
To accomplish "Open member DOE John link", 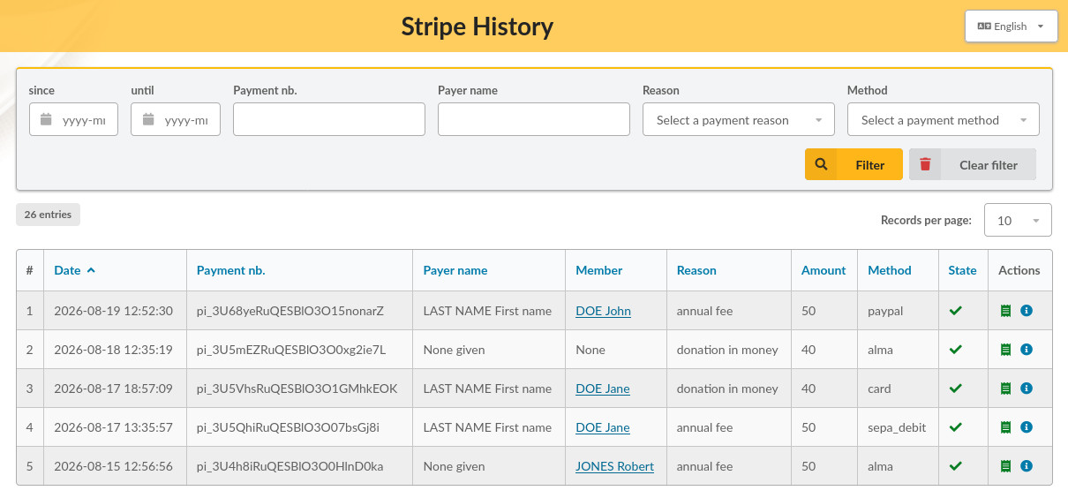I will (x=603, y=311).
